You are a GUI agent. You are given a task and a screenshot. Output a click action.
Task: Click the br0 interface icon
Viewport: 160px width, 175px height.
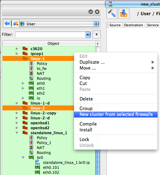coord(31,157)
